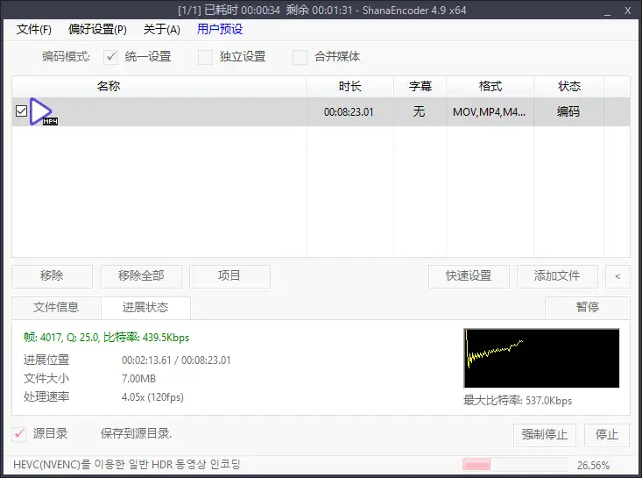Open 快速设置 quick settings
642x478 pixels.
coord(469,275)
